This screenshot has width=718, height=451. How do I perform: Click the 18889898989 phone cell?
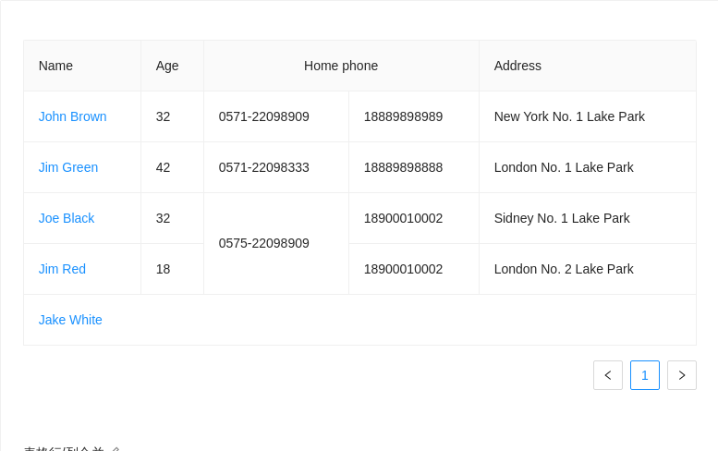pyautogui.click(x=403, y=116)
